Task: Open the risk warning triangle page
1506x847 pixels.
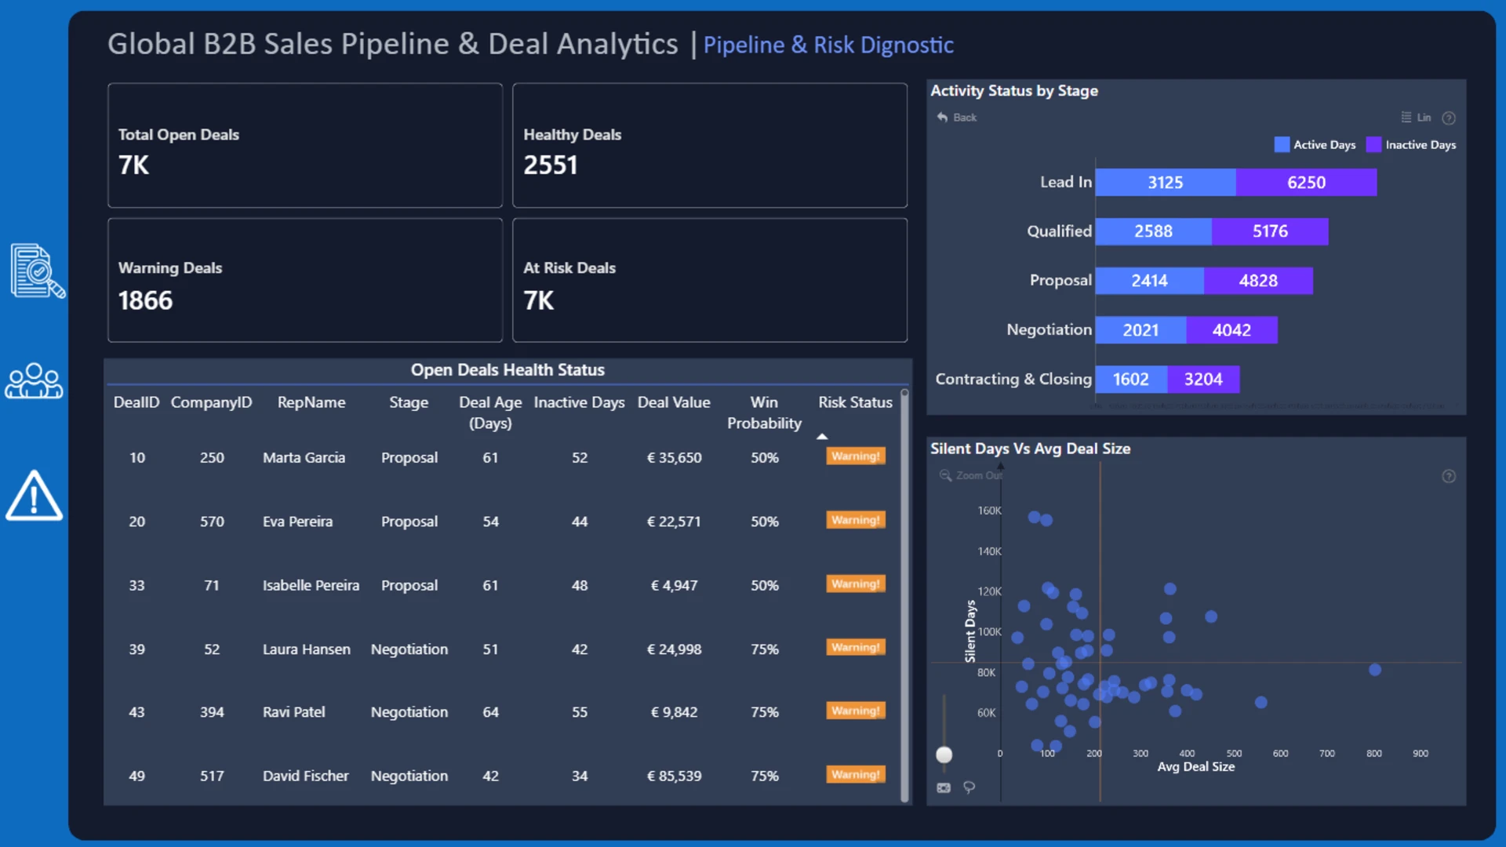Action: [34, 496]
